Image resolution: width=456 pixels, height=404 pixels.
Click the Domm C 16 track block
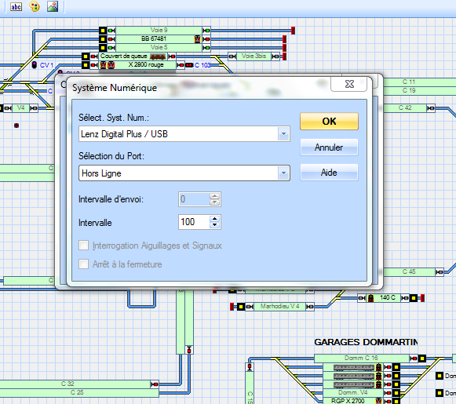362,359
